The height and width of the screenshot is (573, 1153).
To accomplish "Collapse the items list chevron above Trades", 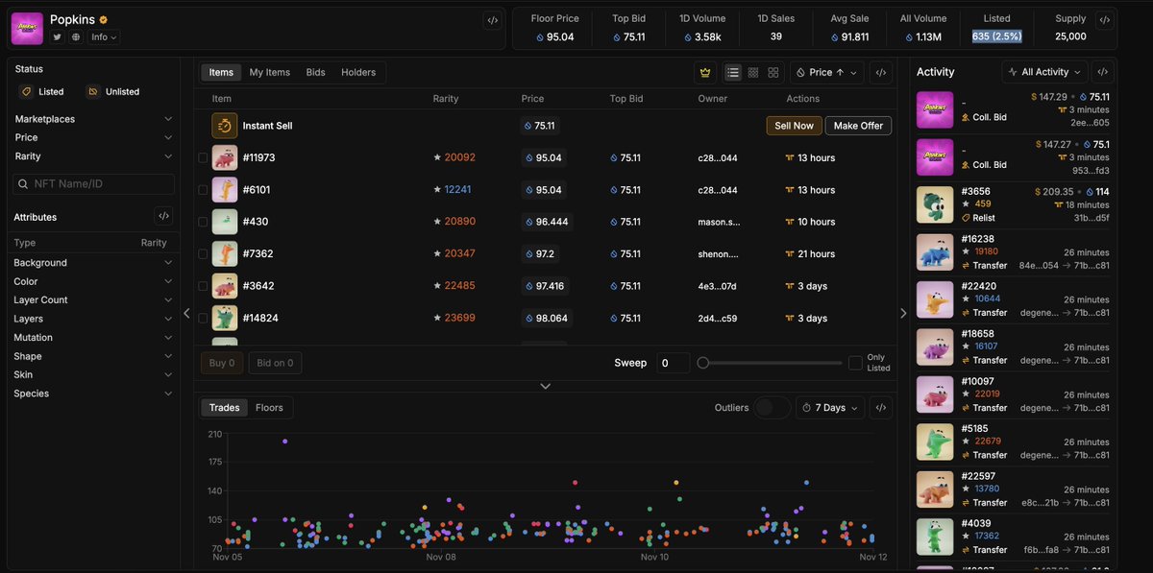I will 545,386.
